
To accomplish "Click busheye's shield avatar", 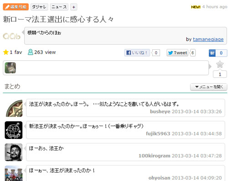I will 14,108.
